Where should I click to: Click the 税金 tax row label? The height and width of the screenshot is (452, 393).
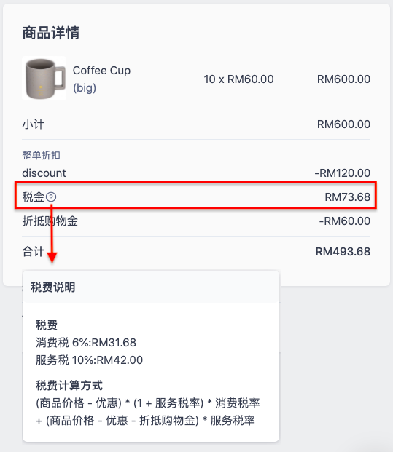coord(34,197)
